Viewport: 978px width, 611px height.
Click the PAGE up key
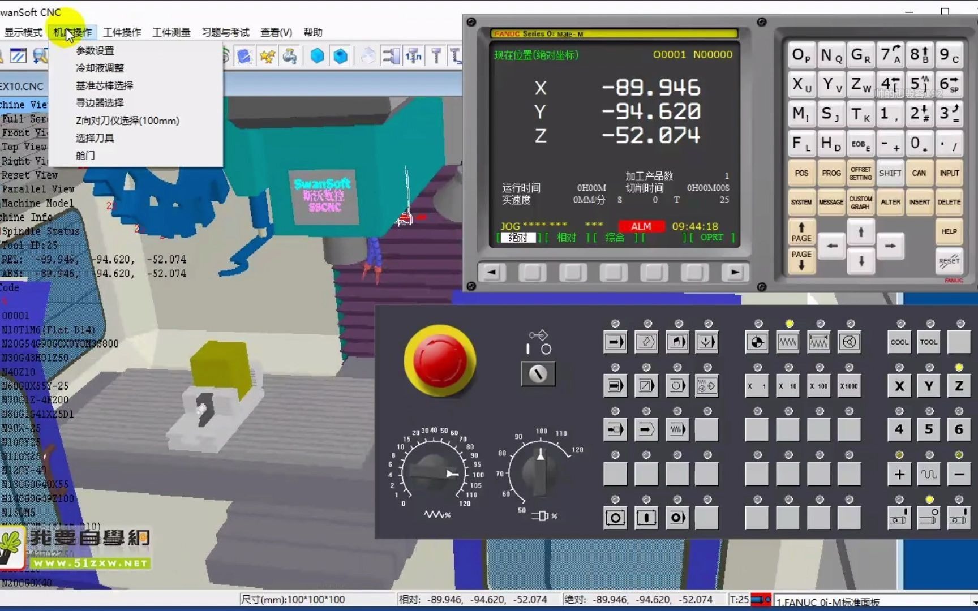click(x=801, y=232)
